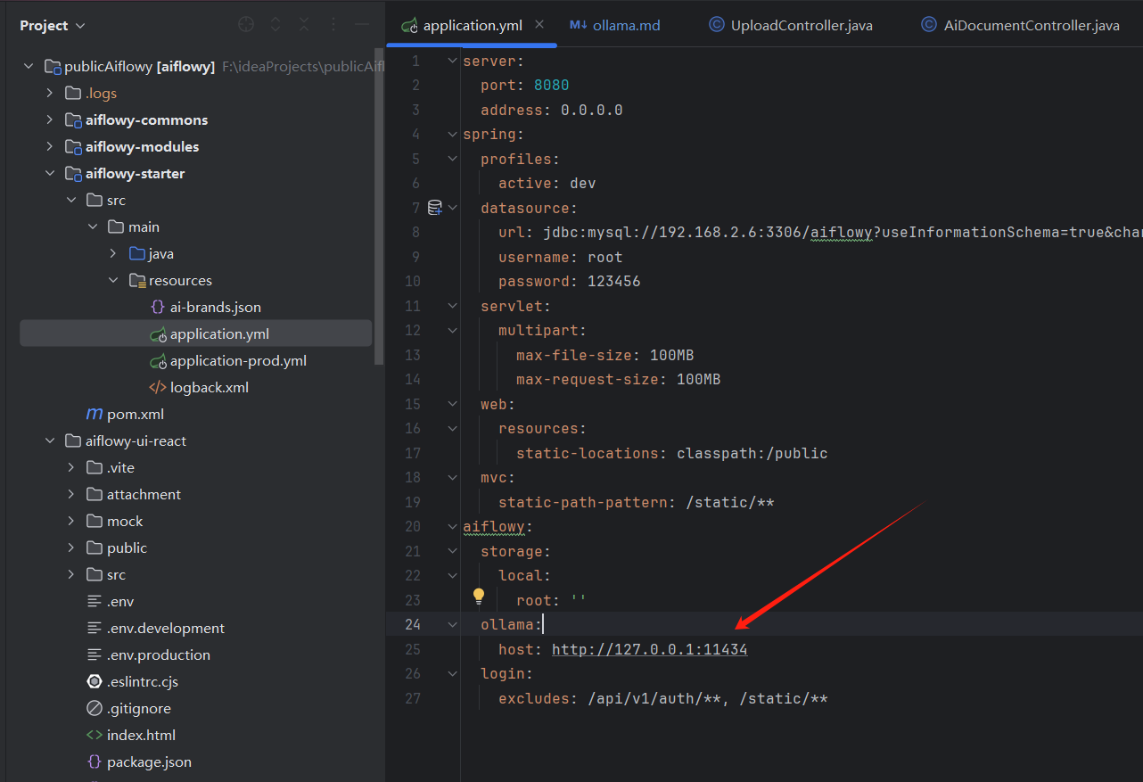Click the Collapse All icon in Project panel
This screenshot has height=782, width=1143.
[x=304, y=25]
